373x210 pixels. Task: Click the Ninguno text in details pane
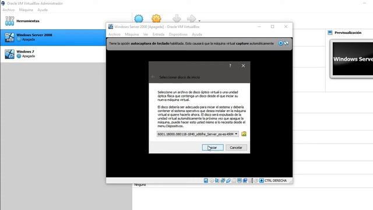point(140,185)
